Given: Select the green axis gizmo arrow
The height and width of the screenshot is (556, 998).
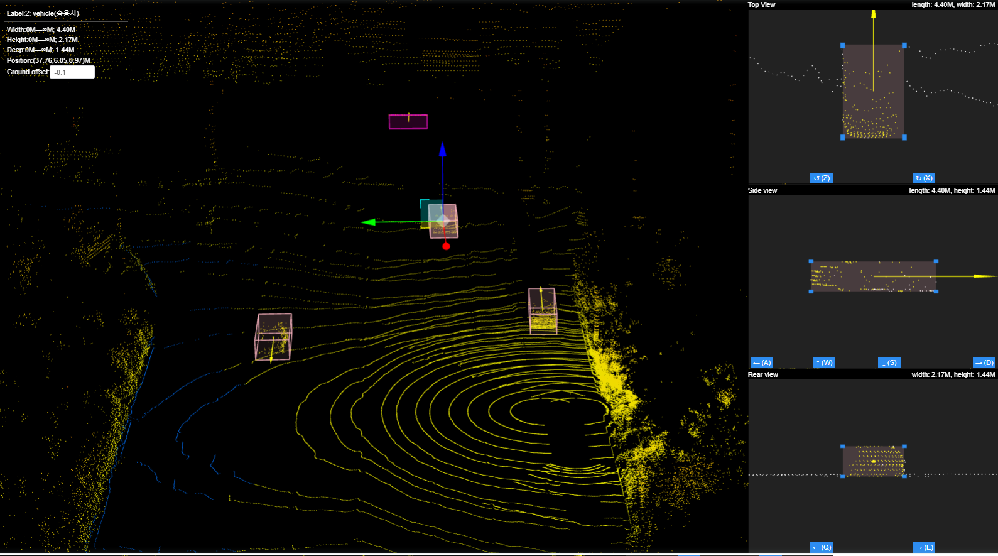Looking at the screenshot, I should (x=369, y=222).
